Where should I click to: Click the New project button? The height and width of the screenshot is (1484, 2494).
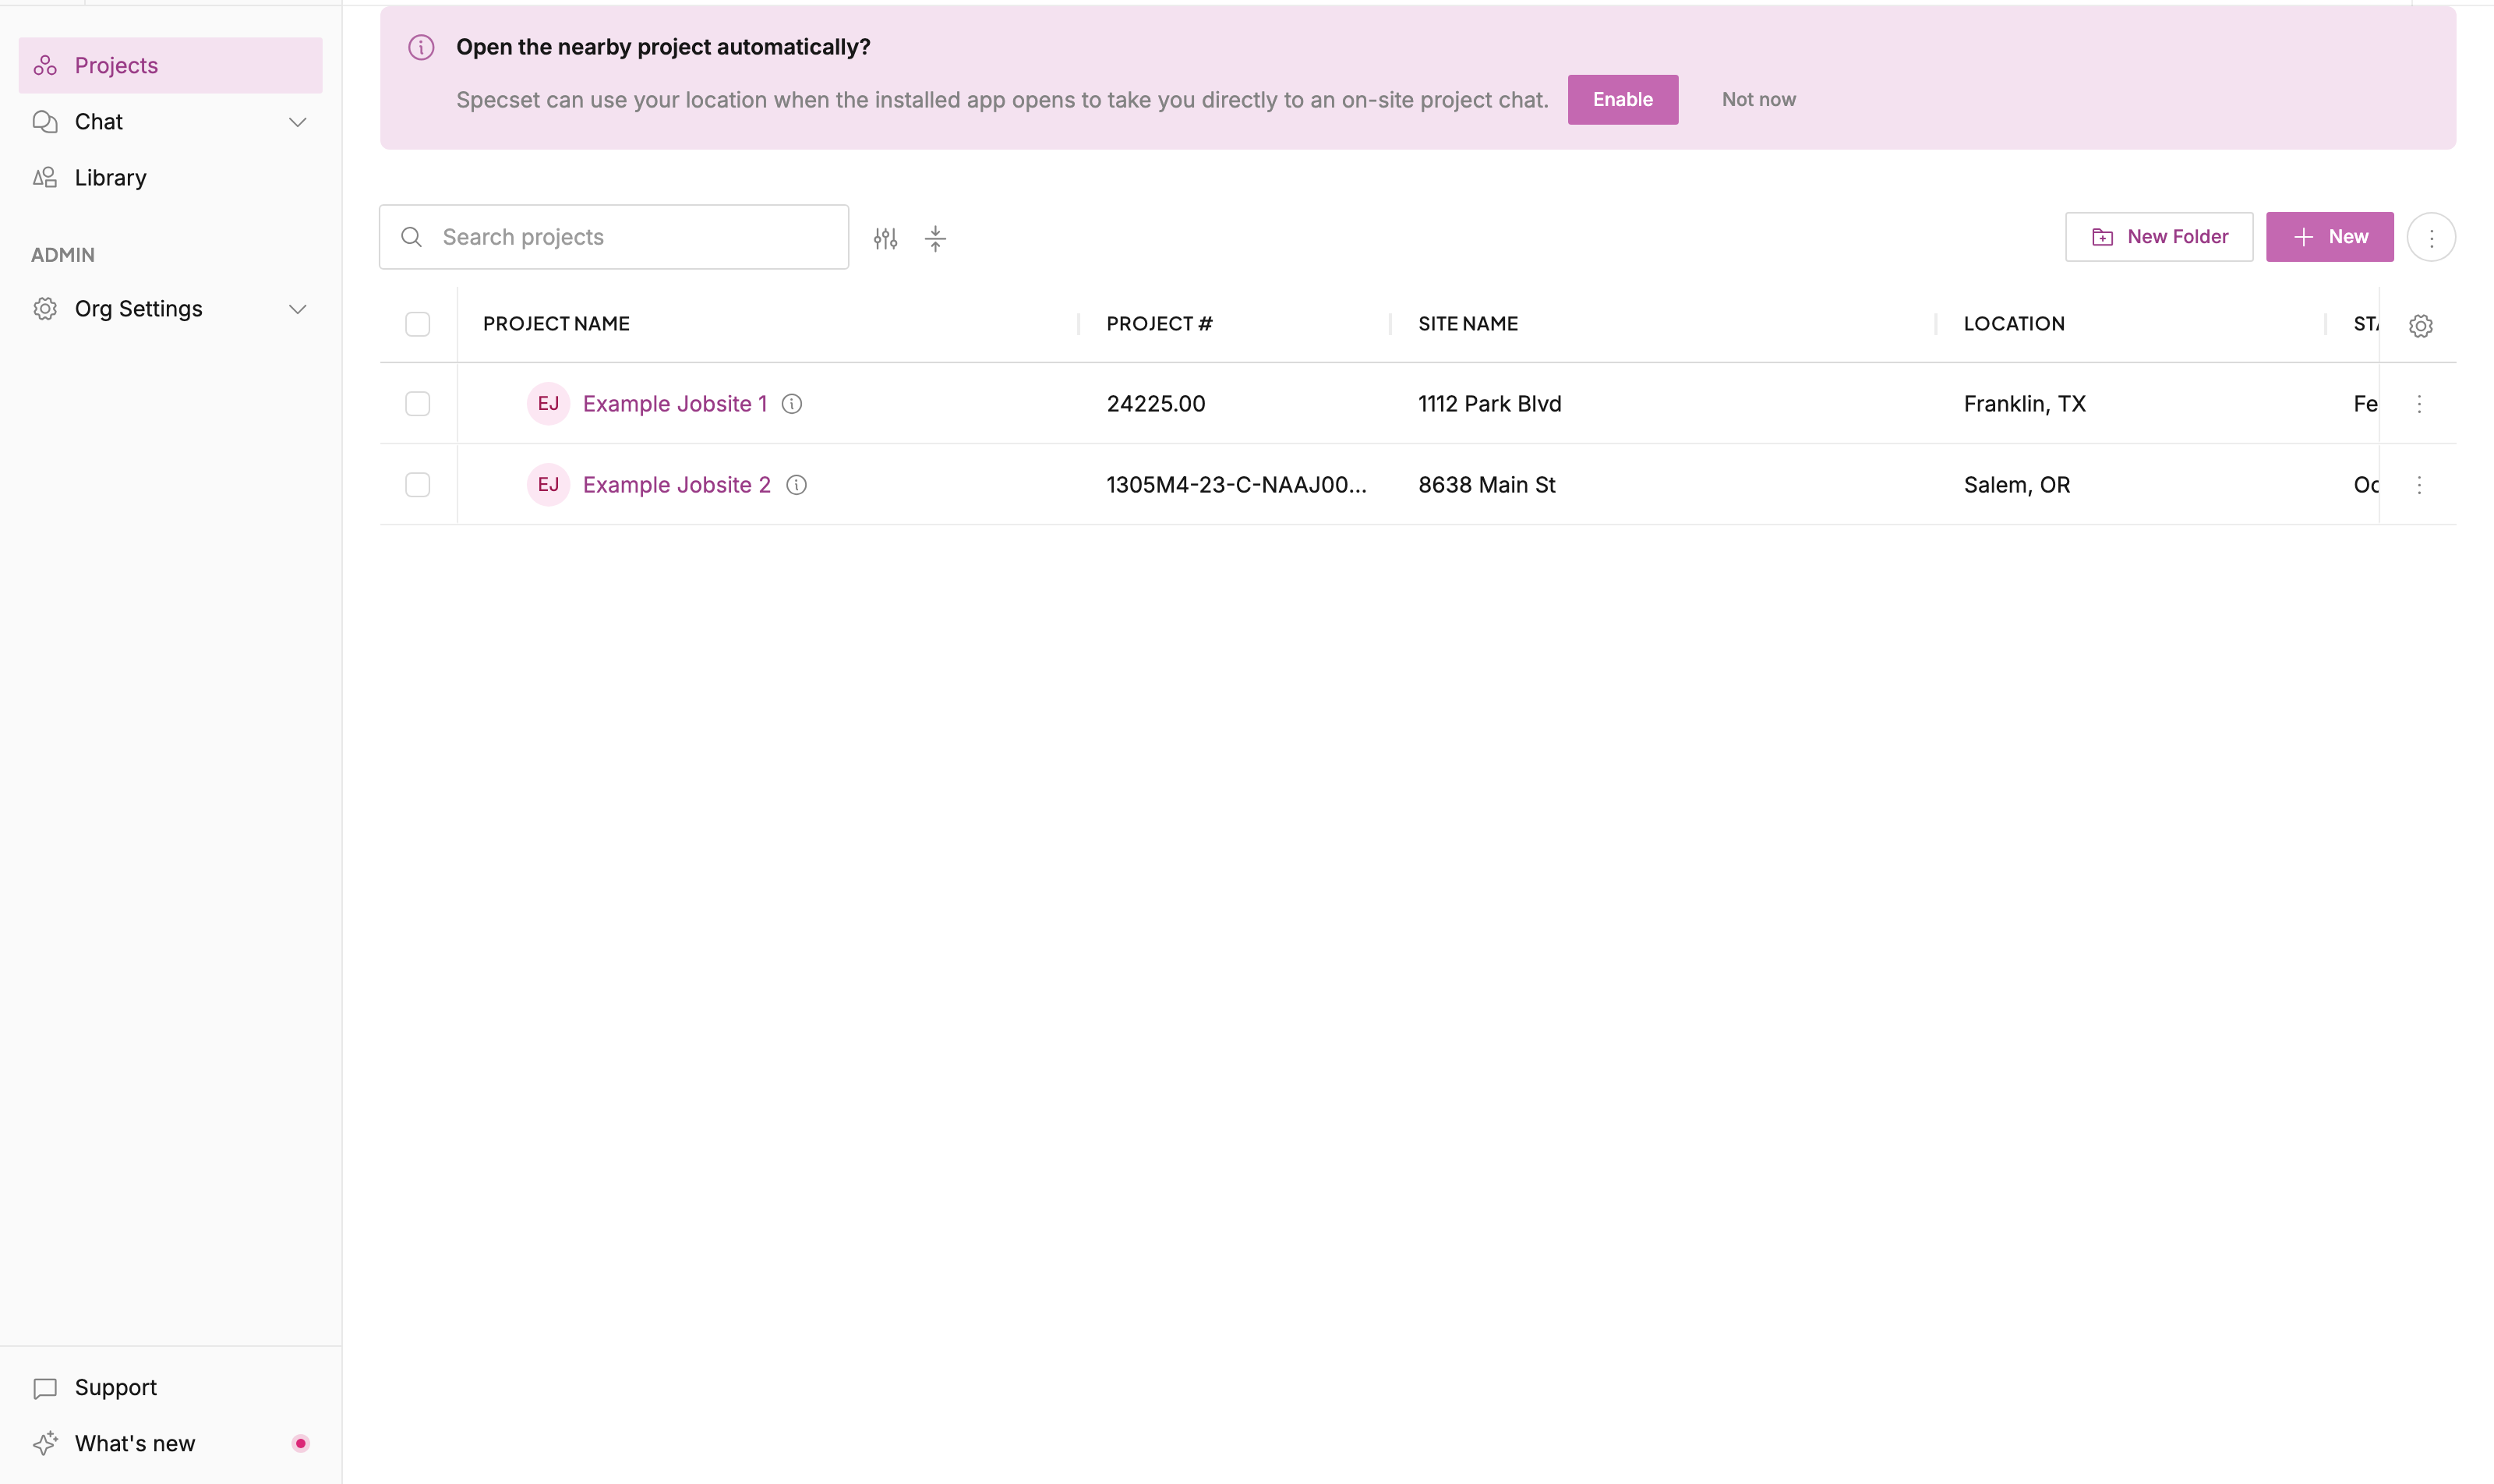[x=2329, y=237]
